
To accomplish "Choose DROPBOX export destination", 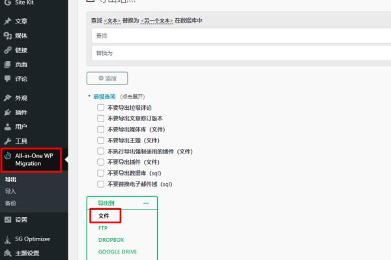I will (111, 240).
